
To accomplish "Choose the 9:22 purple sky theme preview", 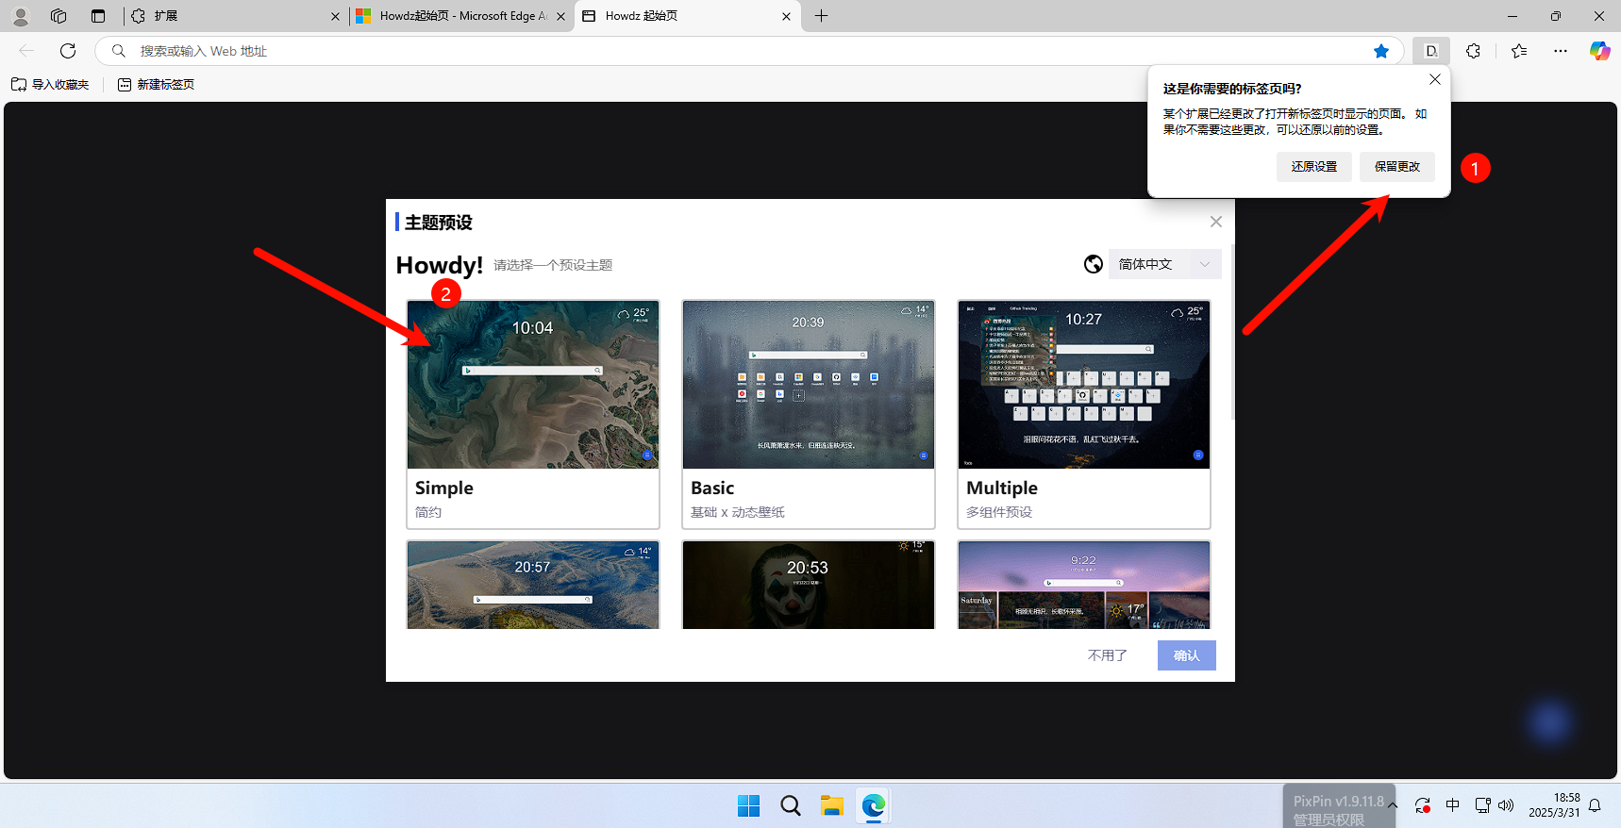I will pos(1084,585).
